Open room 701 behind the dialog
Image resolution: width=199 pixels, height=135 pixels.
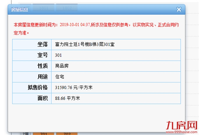point(44,134)
